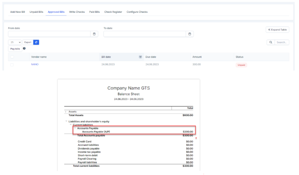Viewport: 299px width, 175px height.
Task: Click the Unpaid status badge
Action: [242, 65]
